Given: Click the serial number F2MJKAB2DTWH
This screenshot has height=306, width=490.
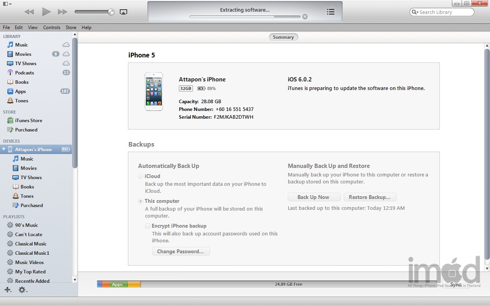Looking at the screenshot, I should 233,117.
